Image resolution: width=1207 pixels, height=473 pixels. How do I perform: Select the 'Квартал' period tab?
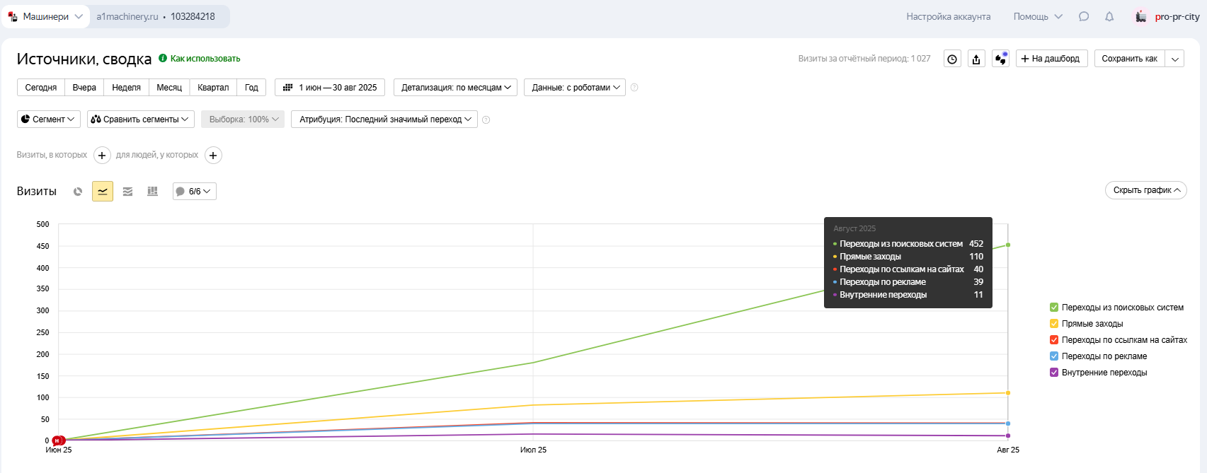(213, 88)
